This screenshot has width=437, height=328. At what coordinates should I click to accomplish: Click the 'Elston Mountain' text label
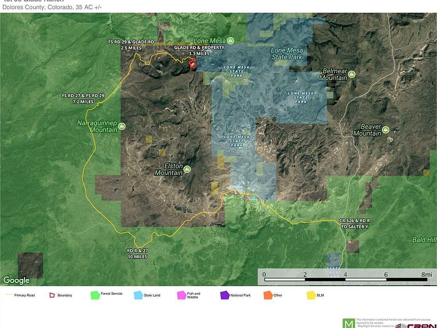[169, 169]
